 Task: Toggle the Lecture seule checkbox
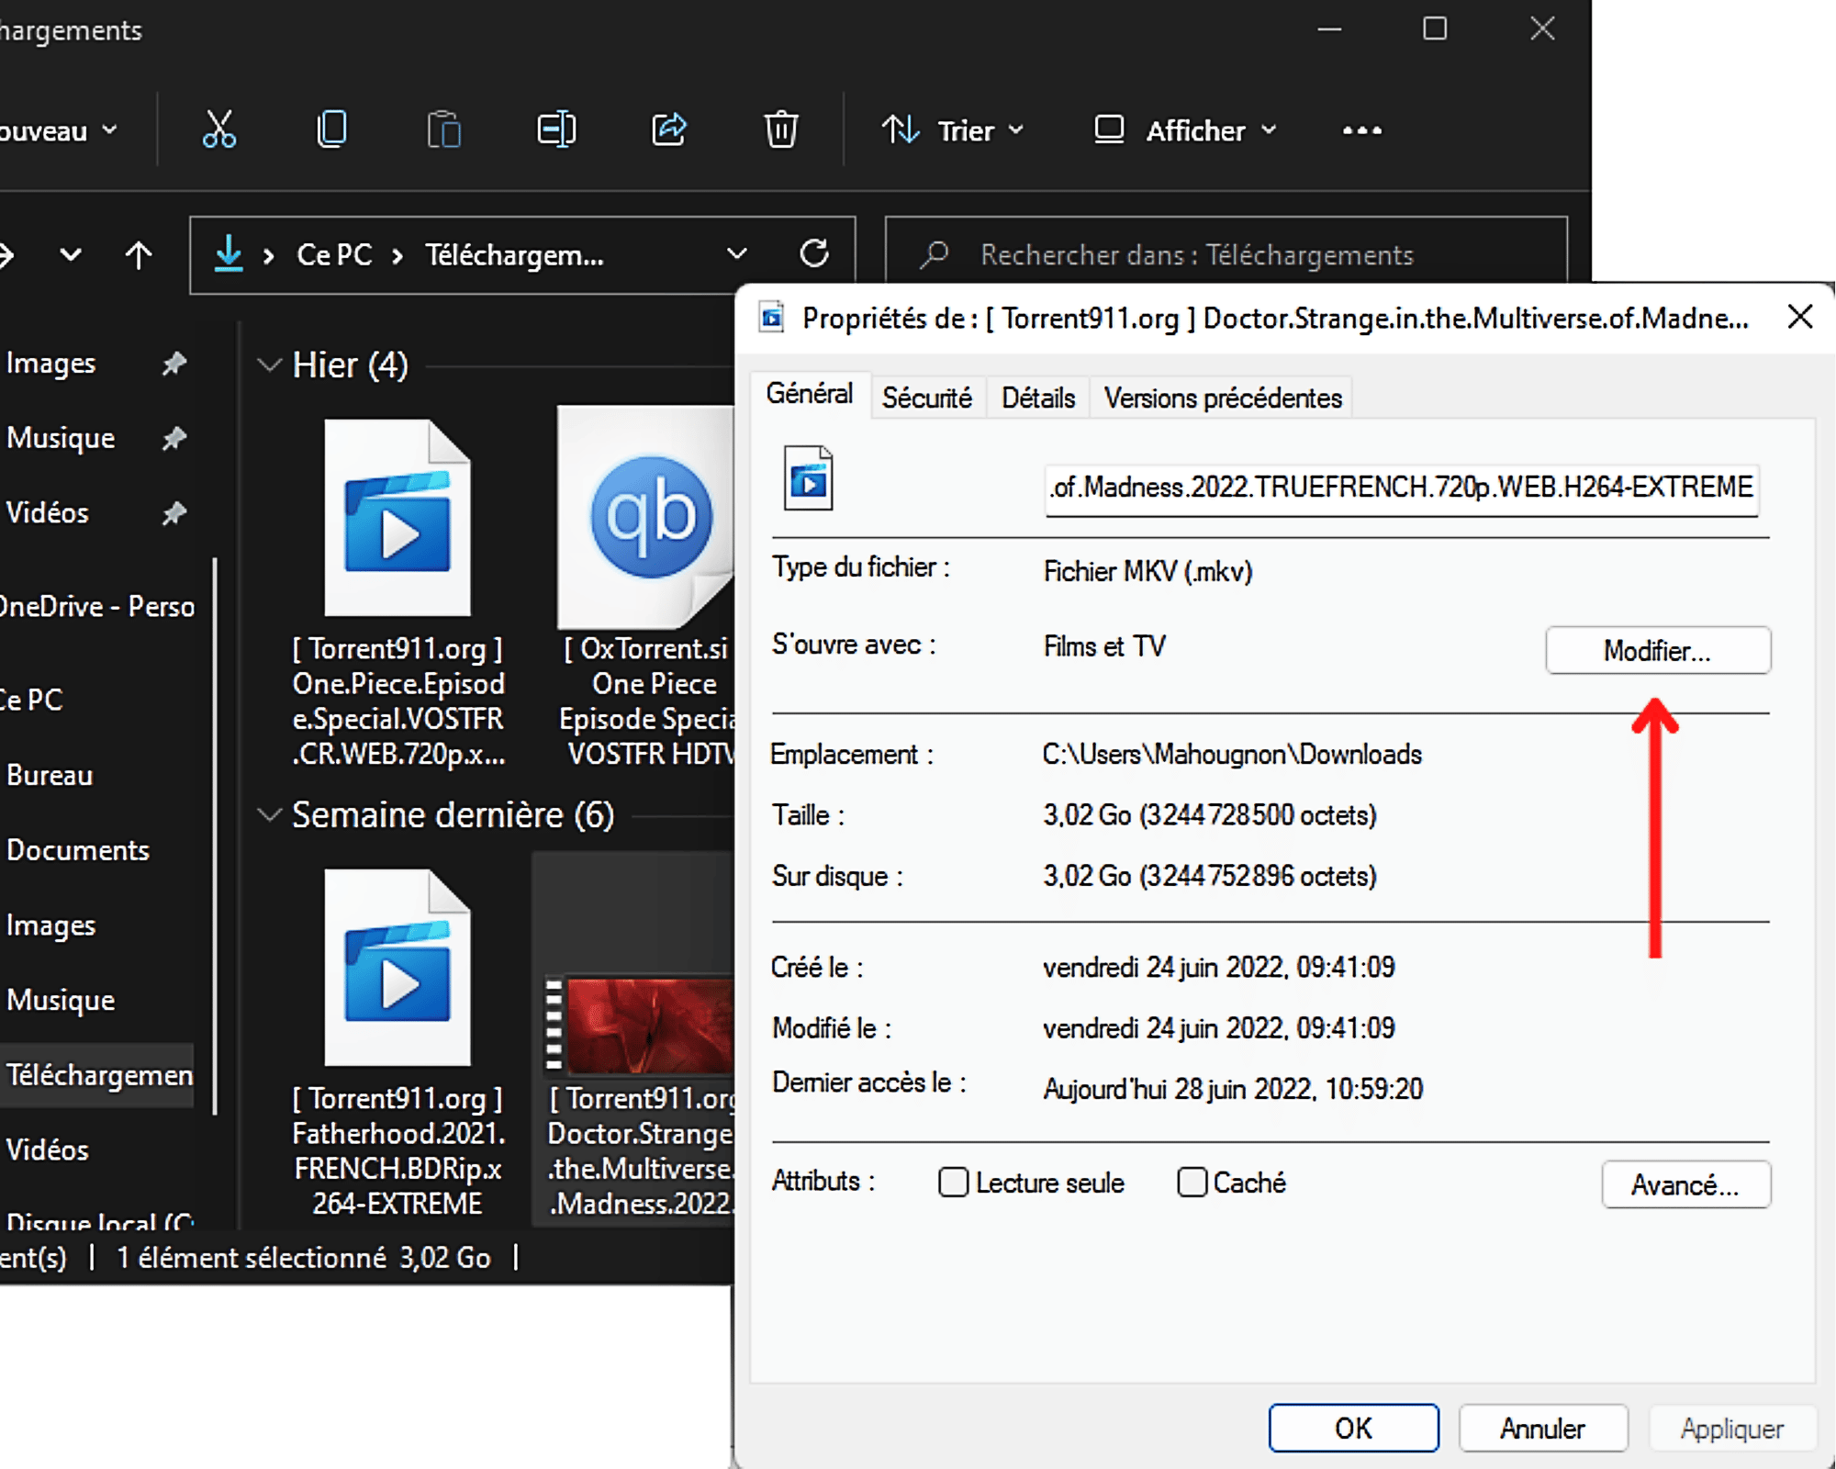point(953,1182)
